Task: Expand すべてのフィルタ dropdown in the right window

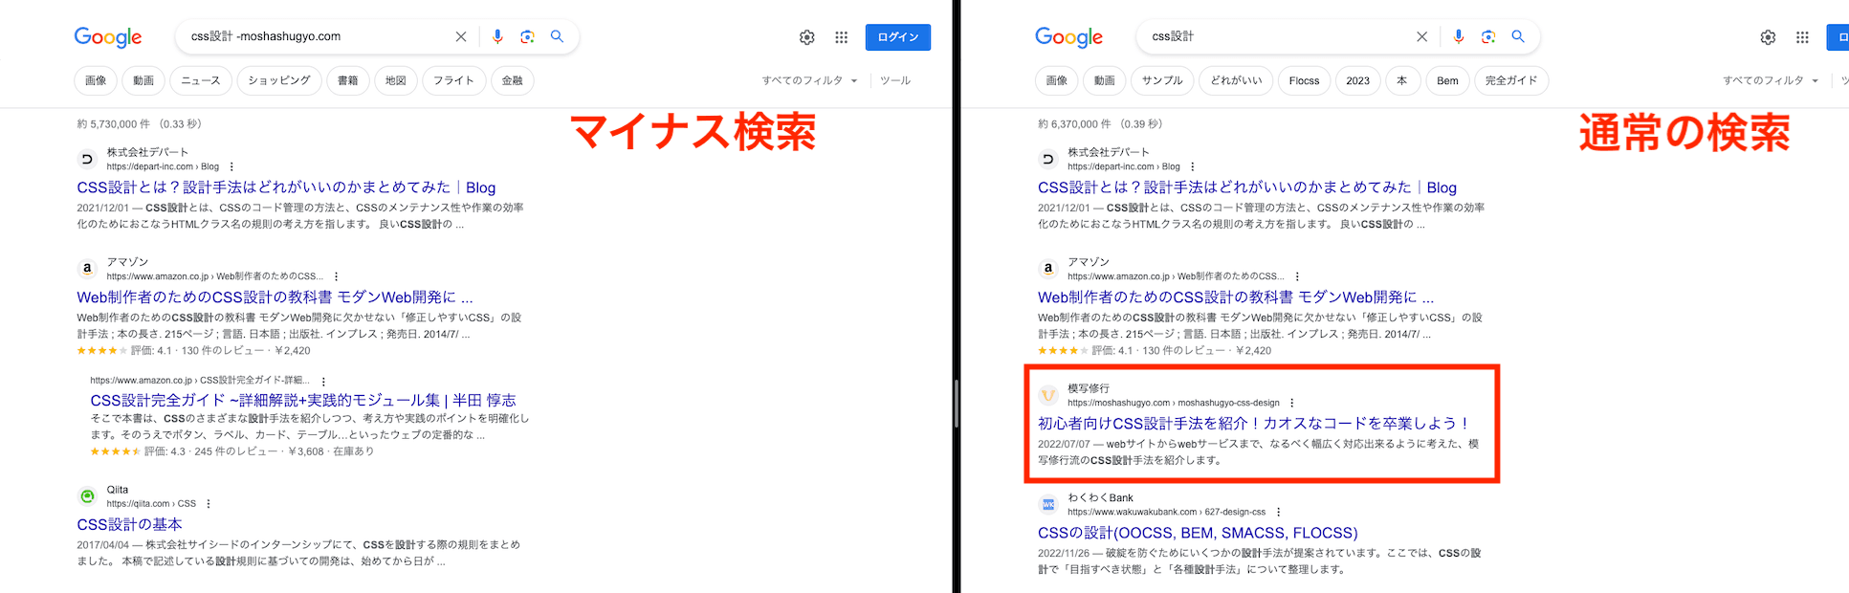Action: (x=1771, y=80)
